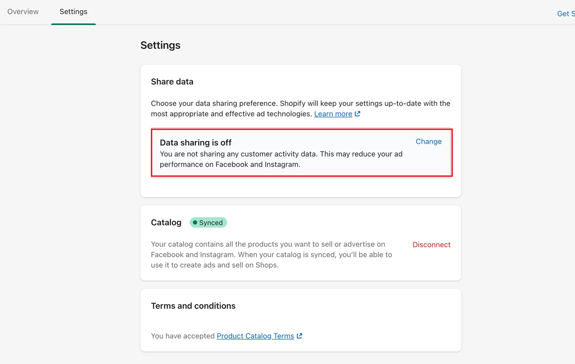Open the Product Catalog Terms link
The width and height of the screenshot is (575, 364).
pos(255,336)
